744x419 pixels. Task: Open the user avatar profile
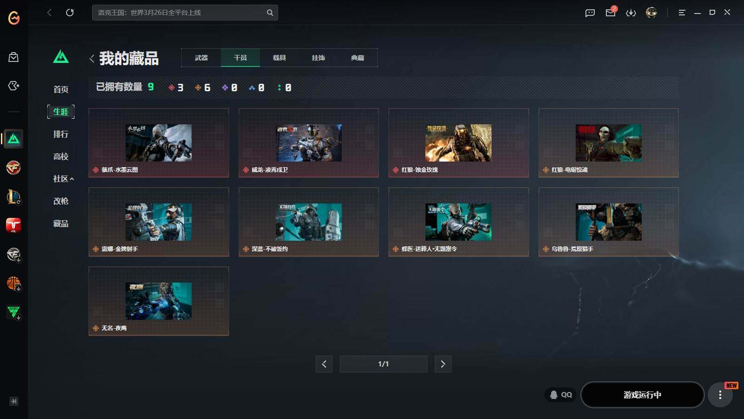(x=651, y=13)
